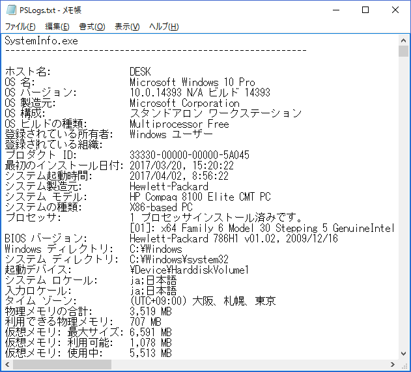Image resolution: width=411 pixels, height=372 pixels.
Task: Click virtual memory available '1,078 MB'
Action: coord(150,343)
